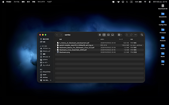Open iCloud Drive in the sidebar
The width and height of the screenshot is (169, 105).
coord(45,72)
